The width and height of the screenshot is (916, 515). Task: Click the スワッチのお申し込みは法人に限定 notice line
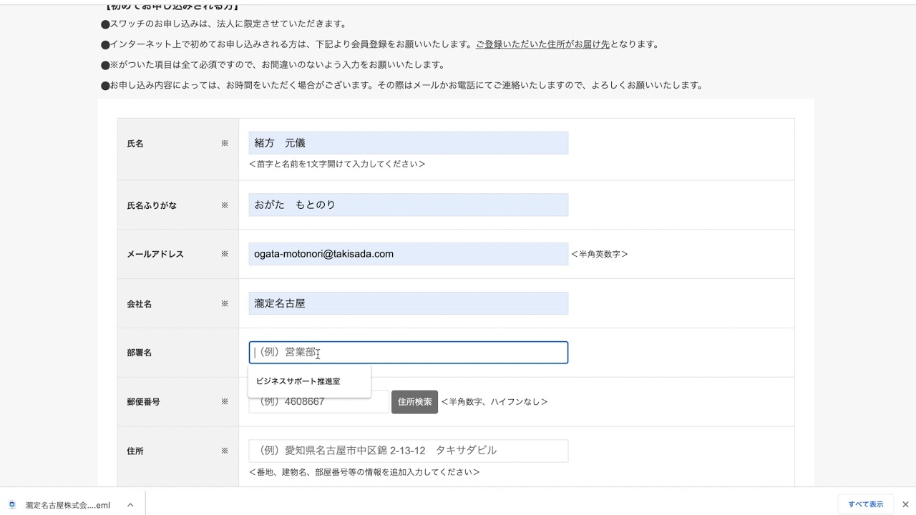pyautogui.click(x=224, y=24)
